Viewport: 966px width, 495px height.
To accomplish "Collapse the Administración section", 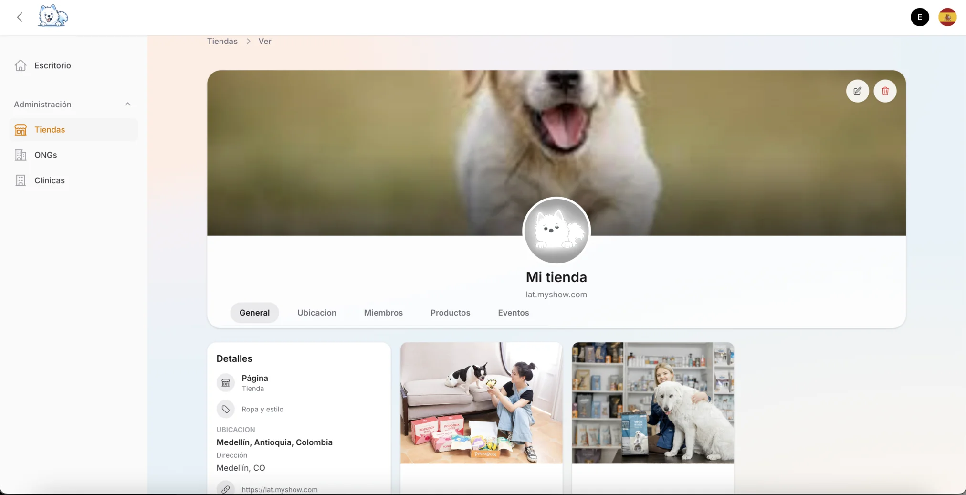I will 127,104.
